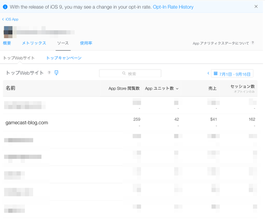Switch to the 概要 tab

tap(7, 43)
